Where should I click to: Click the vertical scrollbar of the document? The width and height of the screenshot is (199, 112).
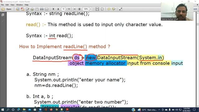click(198, 59)
